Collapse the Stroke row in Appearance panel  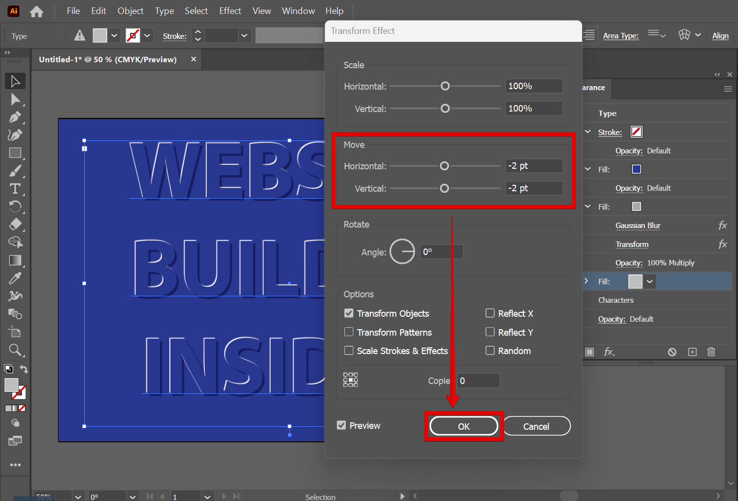click(588, 132)
